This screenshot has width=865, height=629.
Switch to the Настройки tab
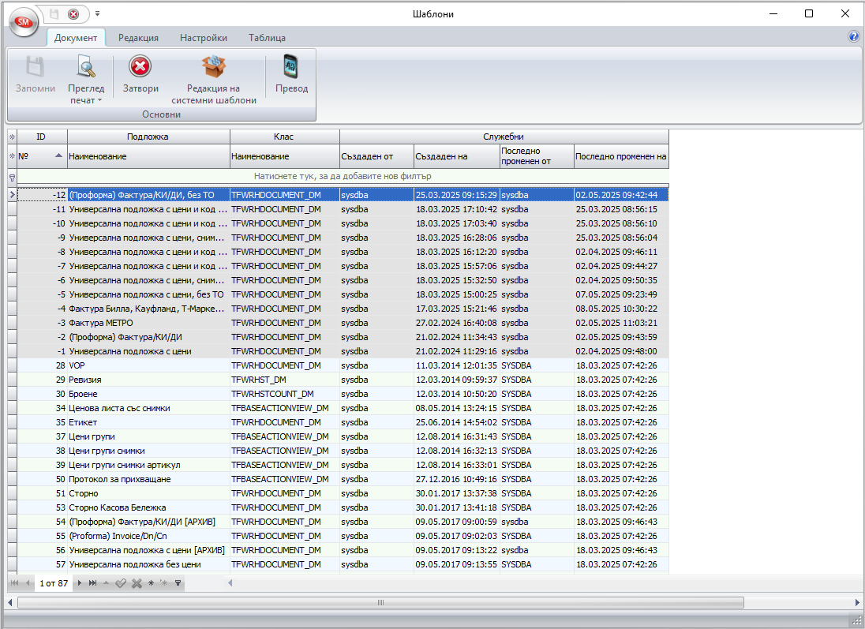pyautogui.click(x=204, y=38)
